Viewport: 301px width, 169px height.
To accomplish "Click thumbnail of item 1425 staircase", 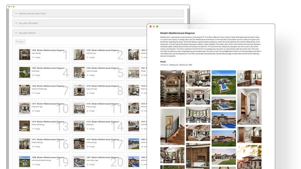I will click(x=79, y=54).
